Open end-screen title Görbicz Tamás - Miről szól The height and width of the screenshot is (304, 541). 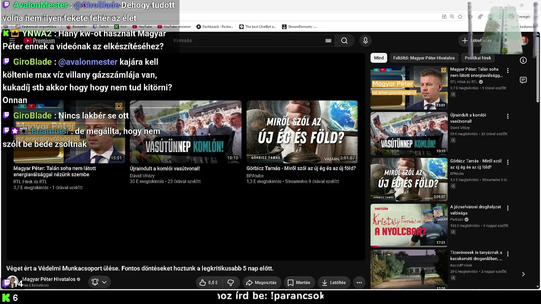[x=301, y=168]
